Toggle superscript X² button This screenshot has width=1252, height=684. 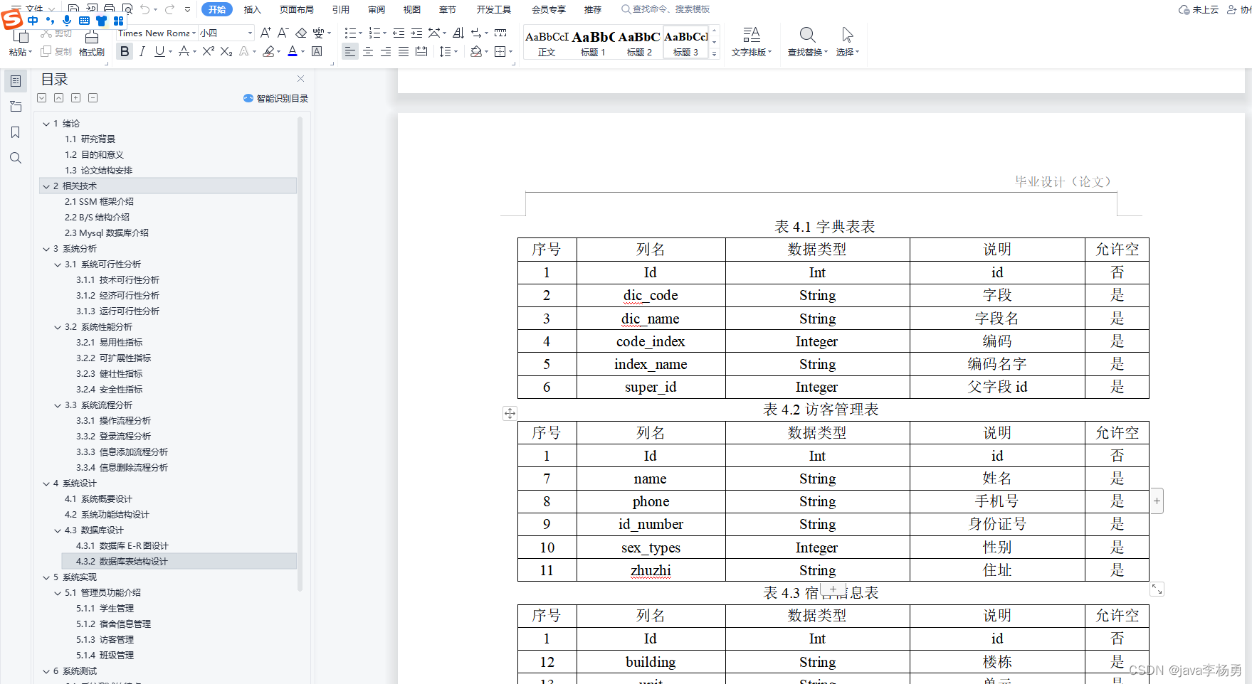pyautogui.click(x=208, y=51)
